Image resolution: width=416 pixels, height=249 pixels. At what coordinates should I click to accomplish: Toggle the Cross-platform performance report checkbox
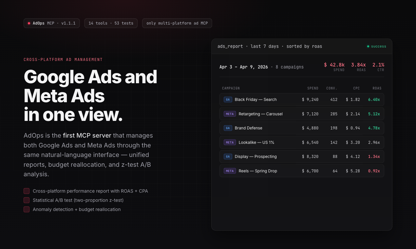click(x=27, y=191)
